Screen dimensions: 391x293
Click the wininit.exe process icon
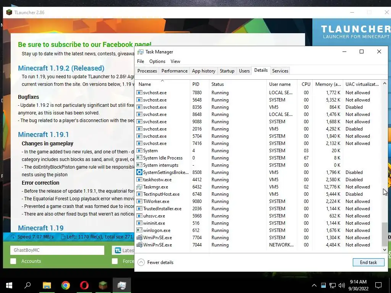[139, 223]
